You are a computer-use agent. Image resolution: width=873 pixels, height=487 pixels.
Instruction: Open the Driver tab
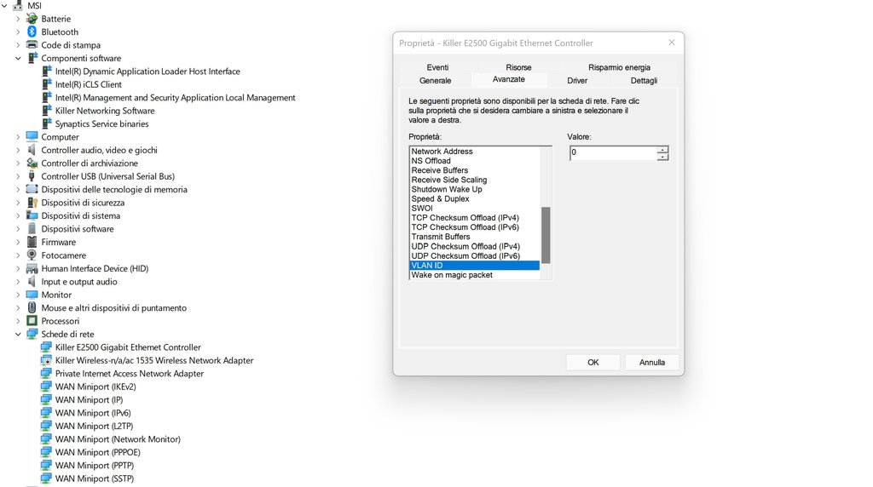point(577,81)
